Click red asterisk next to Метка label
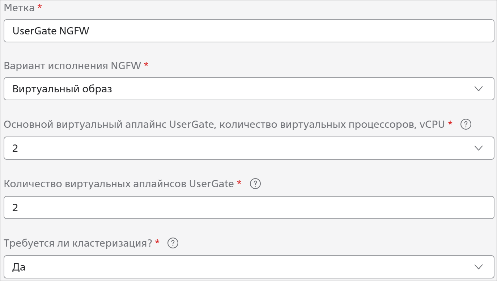This screenshot has height=281, width=497. tap(39, 7)
